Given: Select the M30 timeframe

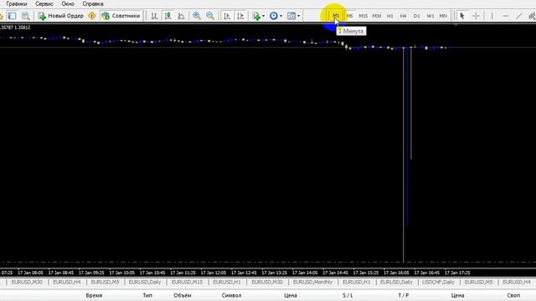Looking at the screenshot, I should tap(376, 16).
